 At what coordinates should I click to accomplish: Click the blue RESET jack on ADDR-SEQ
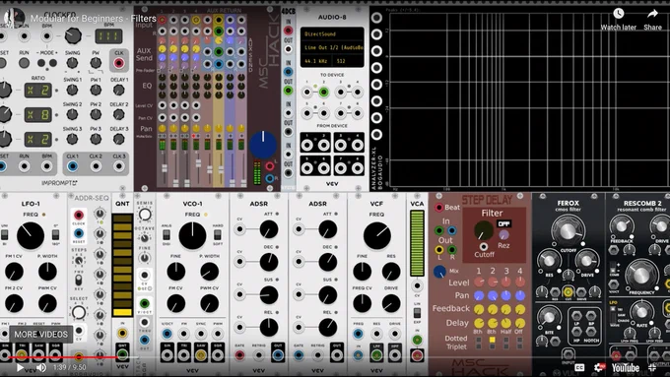(x=79, y=233)
